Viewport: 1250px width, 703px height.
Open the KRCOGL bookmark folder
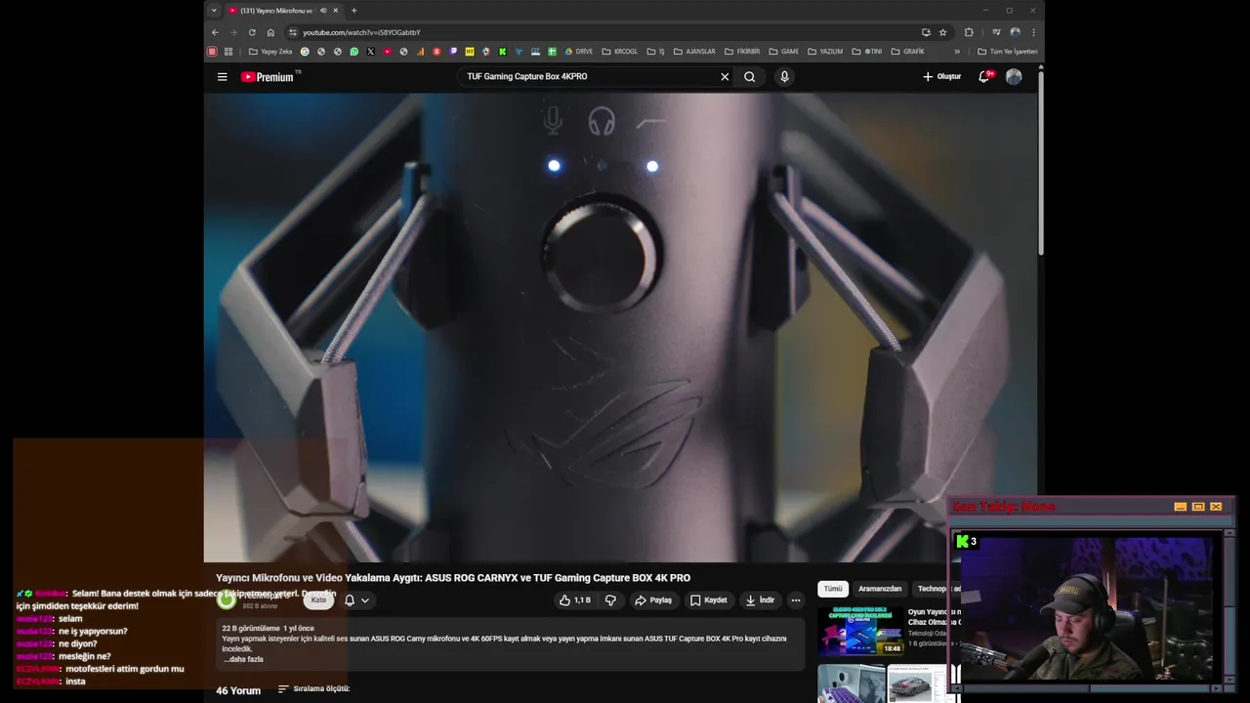(x=620, y=52)
